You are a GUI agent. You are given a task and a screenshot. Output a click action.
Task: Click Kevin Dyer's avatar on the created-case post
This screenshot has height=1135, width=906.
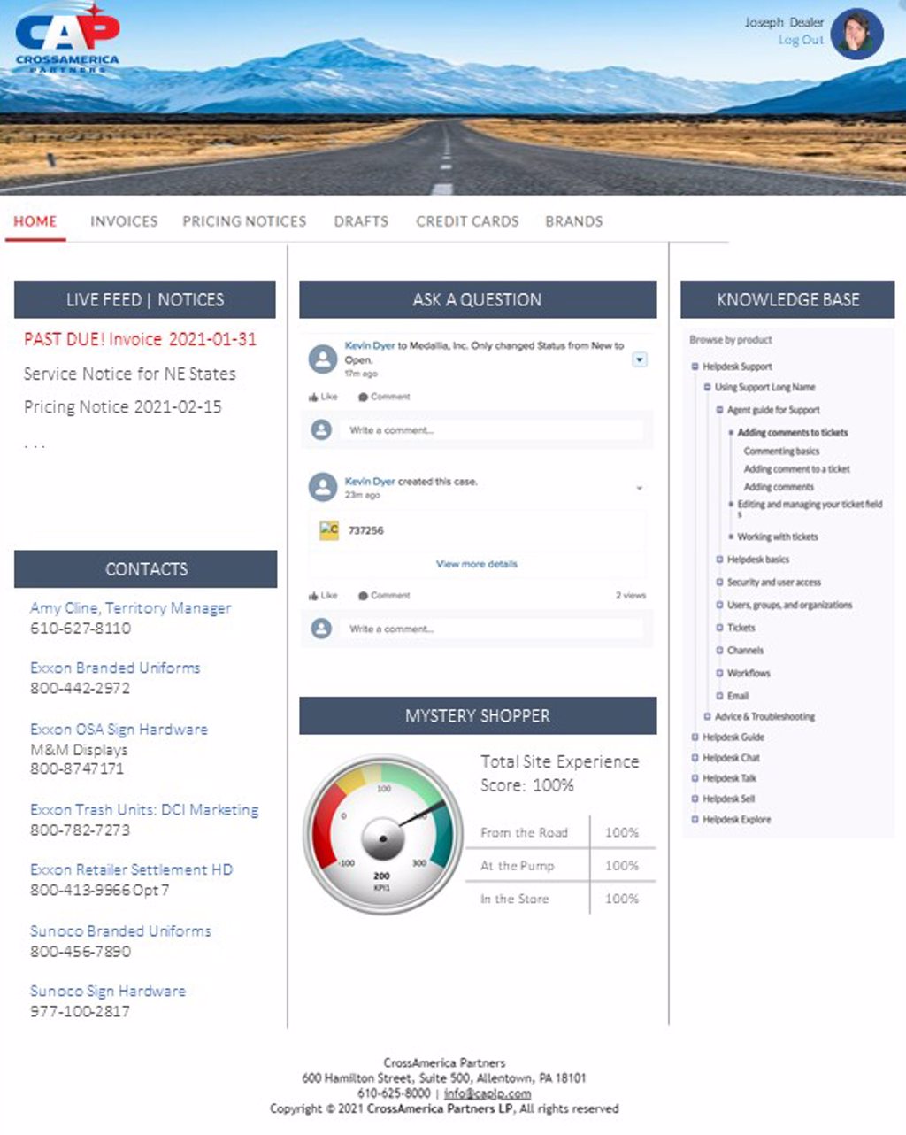323,487
